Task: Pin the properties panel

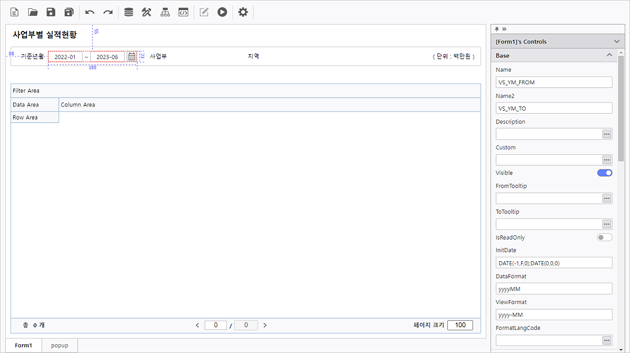Action: (x=496, y=29)
